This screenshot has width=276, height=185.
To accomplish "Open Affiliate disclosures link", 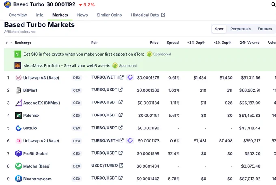I will point(20,32).
